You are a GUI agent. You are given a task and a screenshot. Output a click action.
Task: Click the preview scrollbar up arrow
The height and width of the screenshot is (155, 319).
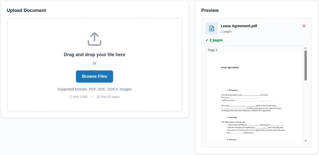305,48
